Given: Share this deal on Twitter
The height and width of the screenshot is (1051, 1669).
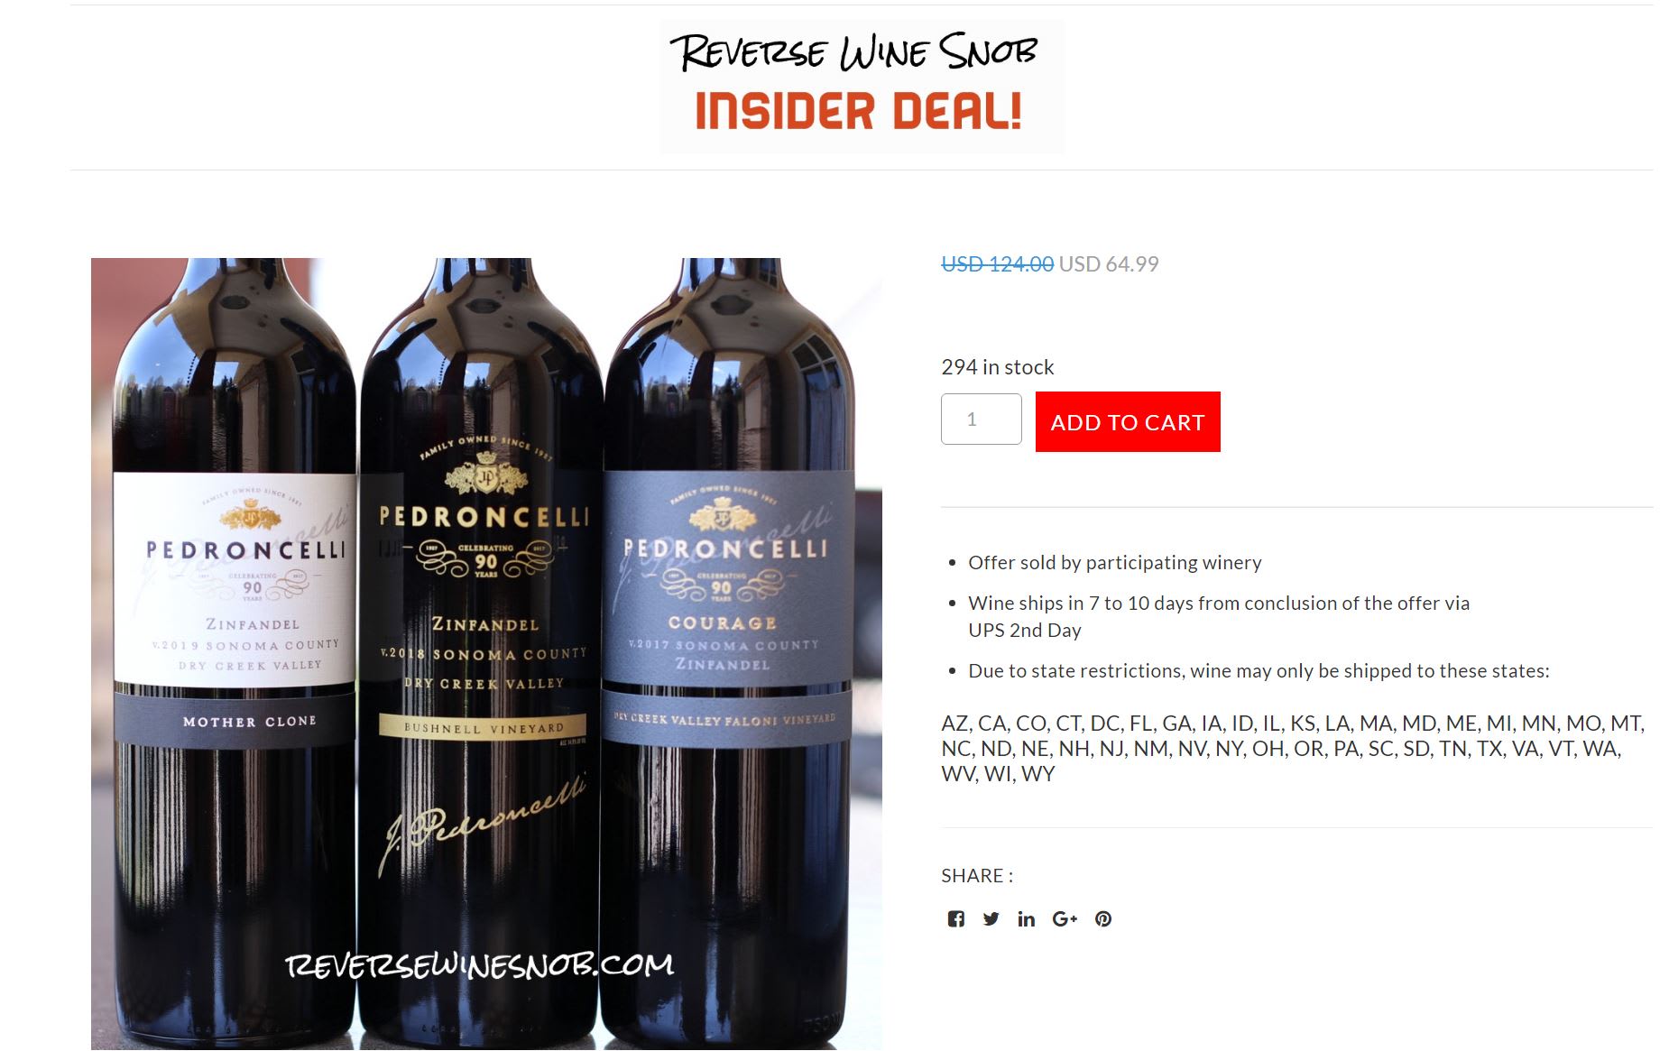Looking at the screenshot, I should (991, 919).
